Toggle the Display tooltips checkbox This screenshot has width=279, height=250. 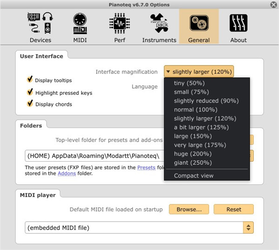point(30,80)
